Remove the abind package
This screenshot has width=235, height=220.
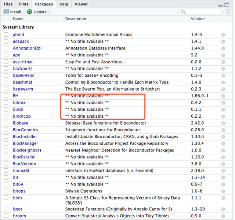click(223, 35)
